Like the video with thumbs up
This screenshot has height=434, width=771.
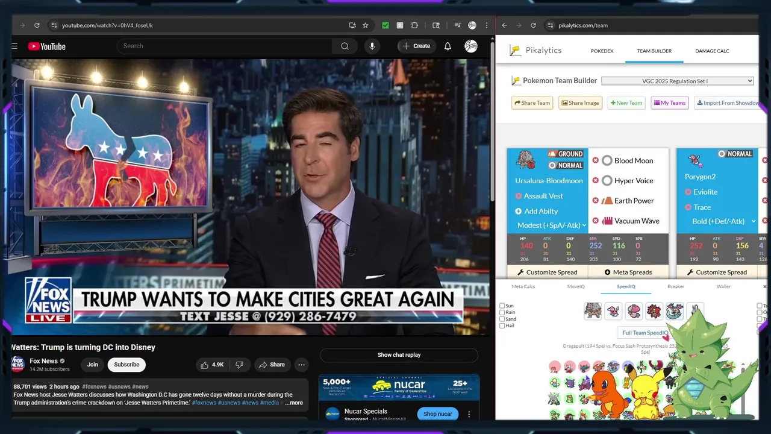[x=213, y=365]
